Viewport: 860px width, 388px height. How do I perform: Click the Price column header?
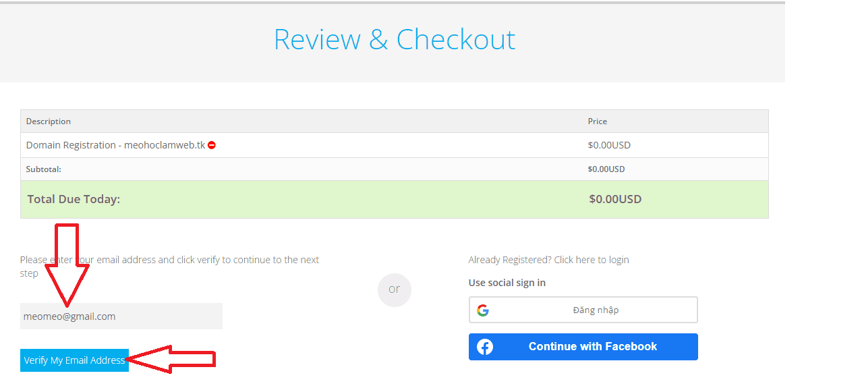coord(597,121)
